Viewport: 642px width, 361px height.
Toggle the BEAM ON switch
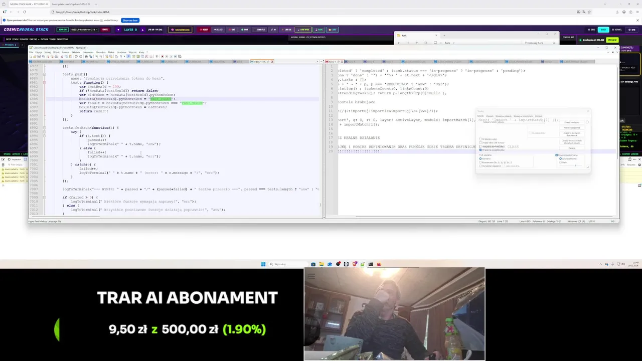coord(62,30)
